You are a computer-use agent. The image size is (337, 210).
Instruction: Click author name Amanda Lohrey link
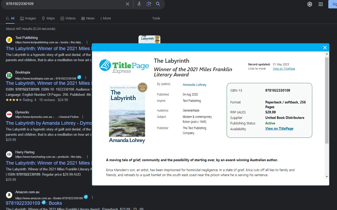tap(194, 85)
